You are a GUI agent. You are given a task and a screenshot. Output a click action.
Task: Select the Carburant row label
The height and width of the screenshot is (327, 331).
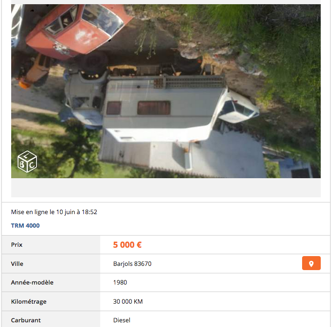pyautogui.click(x=26, y=320)
